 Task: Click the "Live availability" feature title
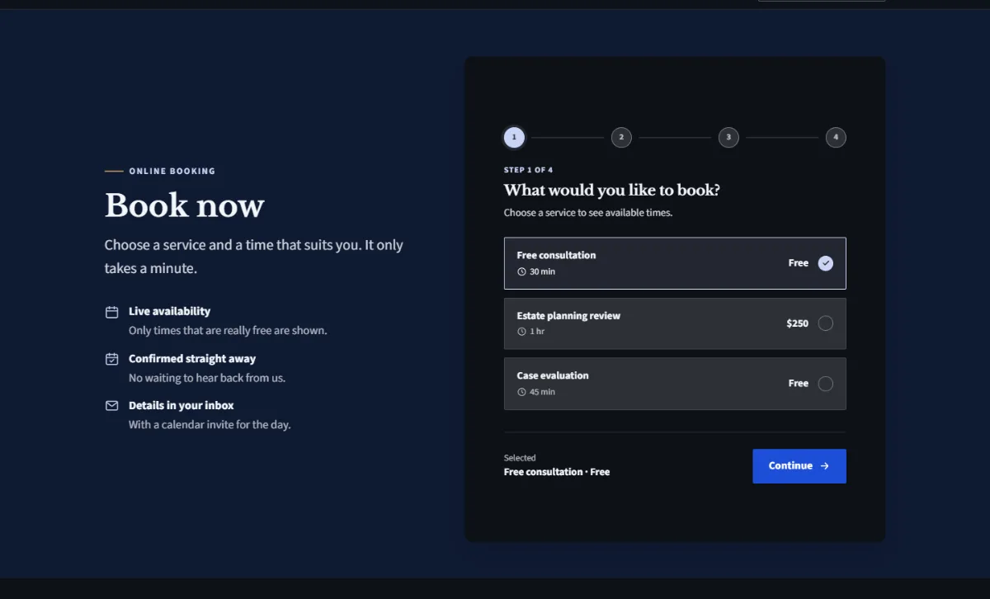169,311
